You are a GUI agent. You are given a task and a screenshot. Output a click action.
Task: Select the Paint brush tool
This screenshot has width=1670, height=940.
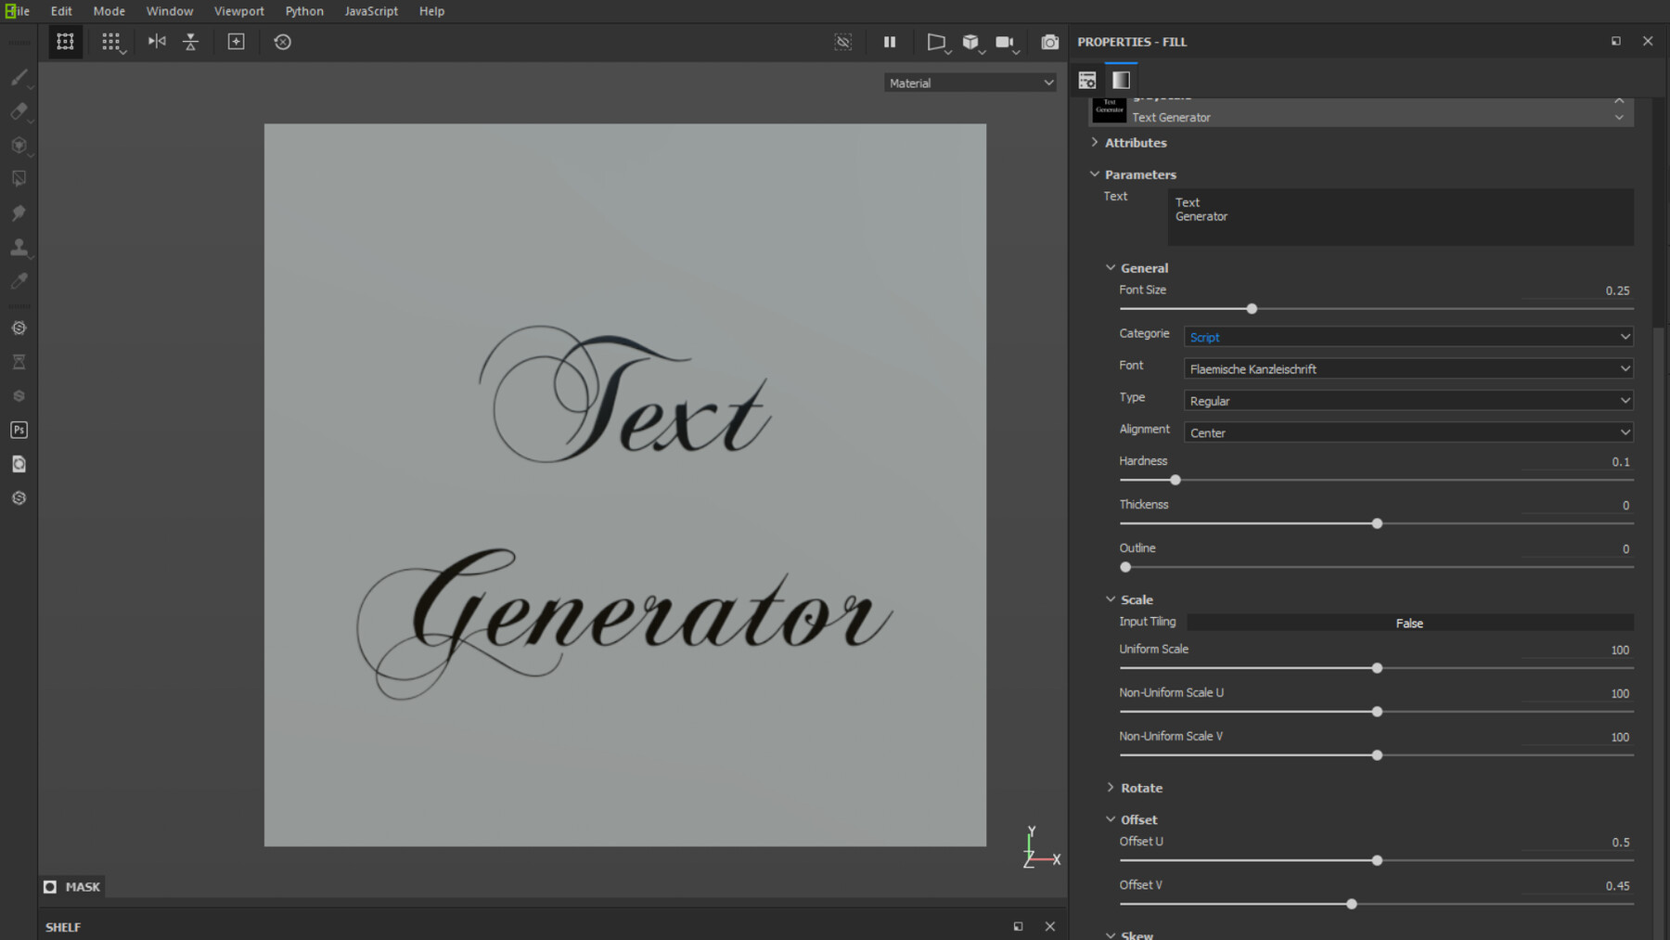tap(19, 77)
